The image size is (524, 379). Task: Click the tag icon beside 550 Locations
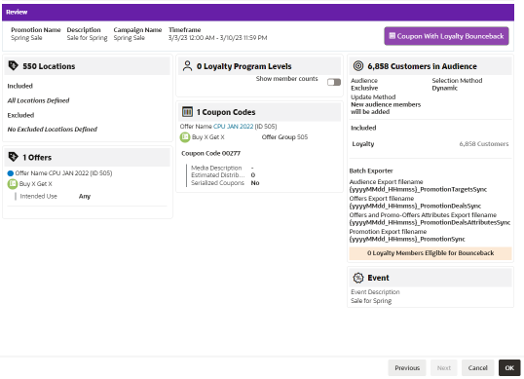click(13, 65)
